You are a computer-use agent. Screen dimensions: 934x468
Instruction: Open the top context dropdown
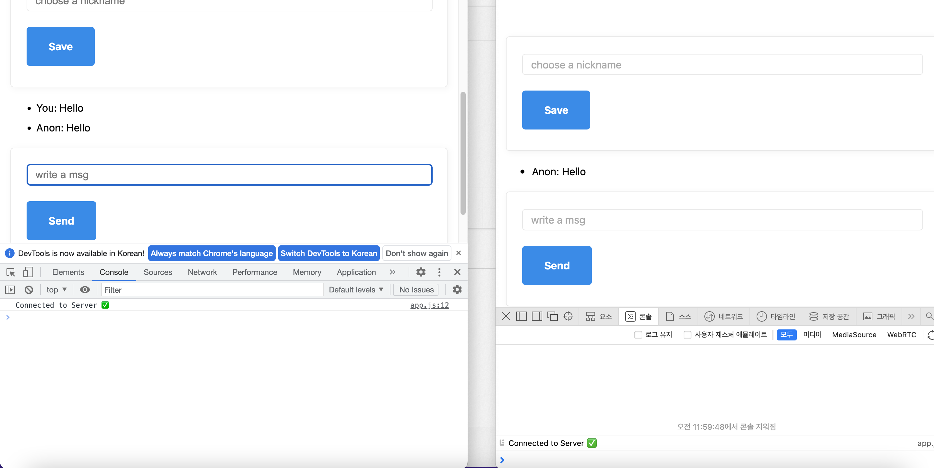pyautogui.click(x=56, y=289)
